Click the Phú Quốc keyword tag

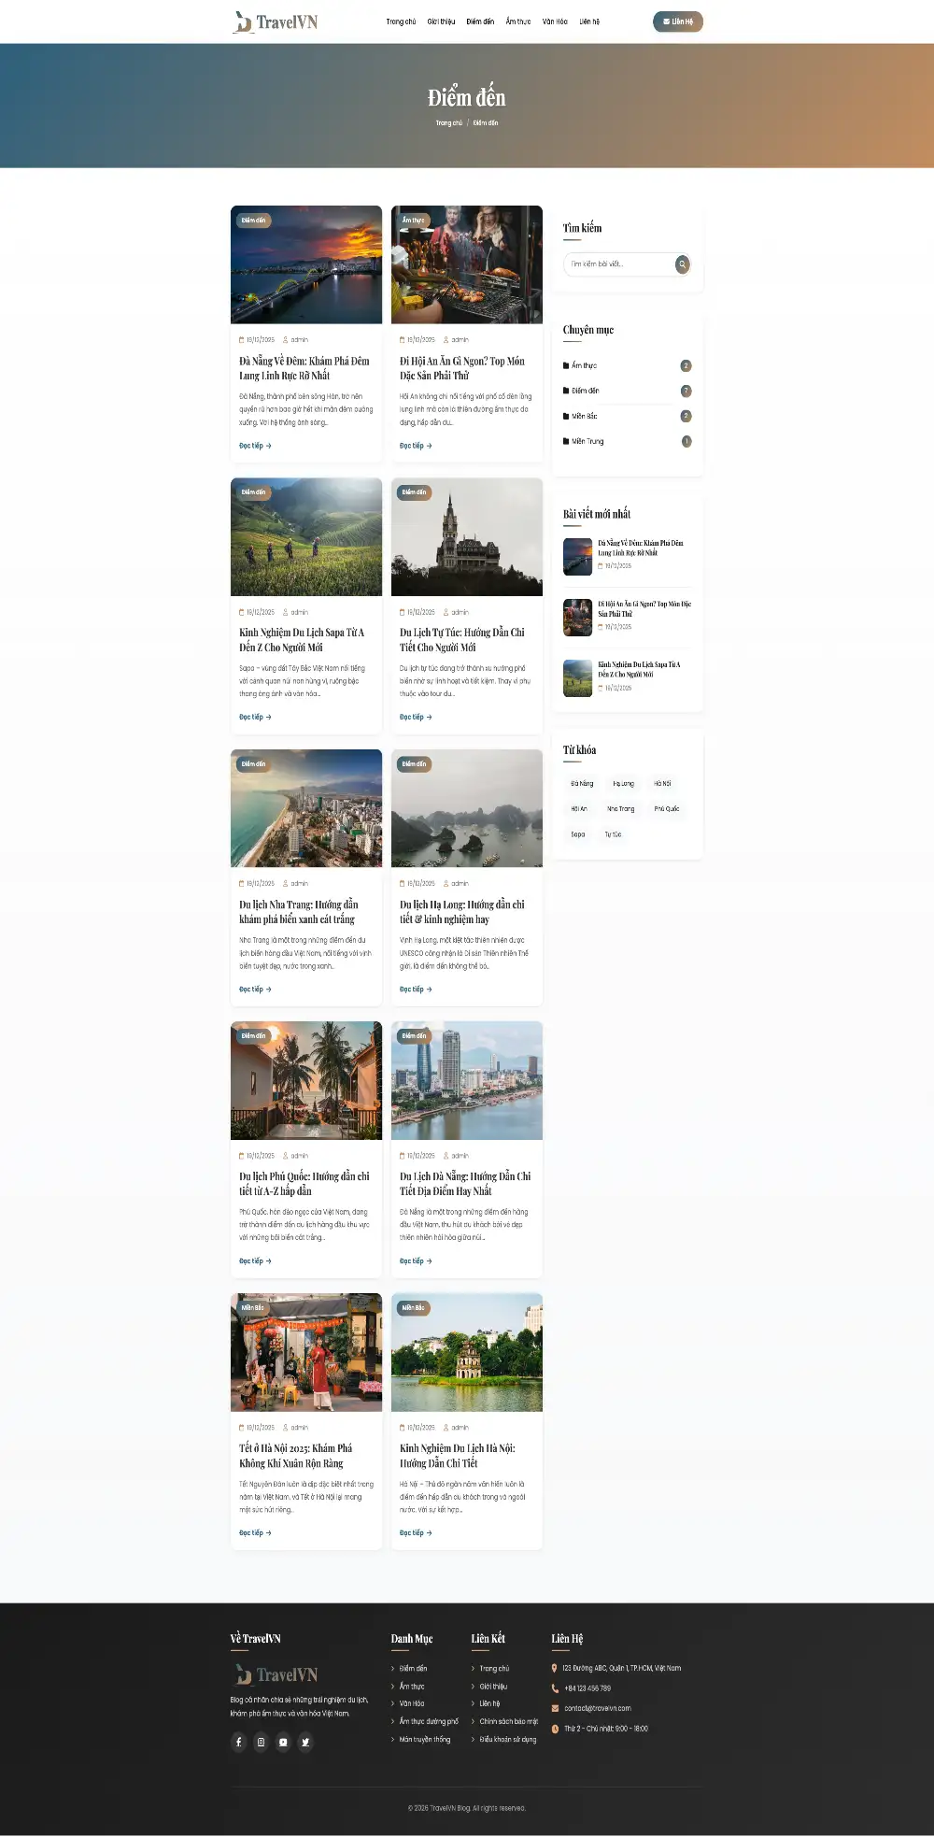tap(667, 809)
